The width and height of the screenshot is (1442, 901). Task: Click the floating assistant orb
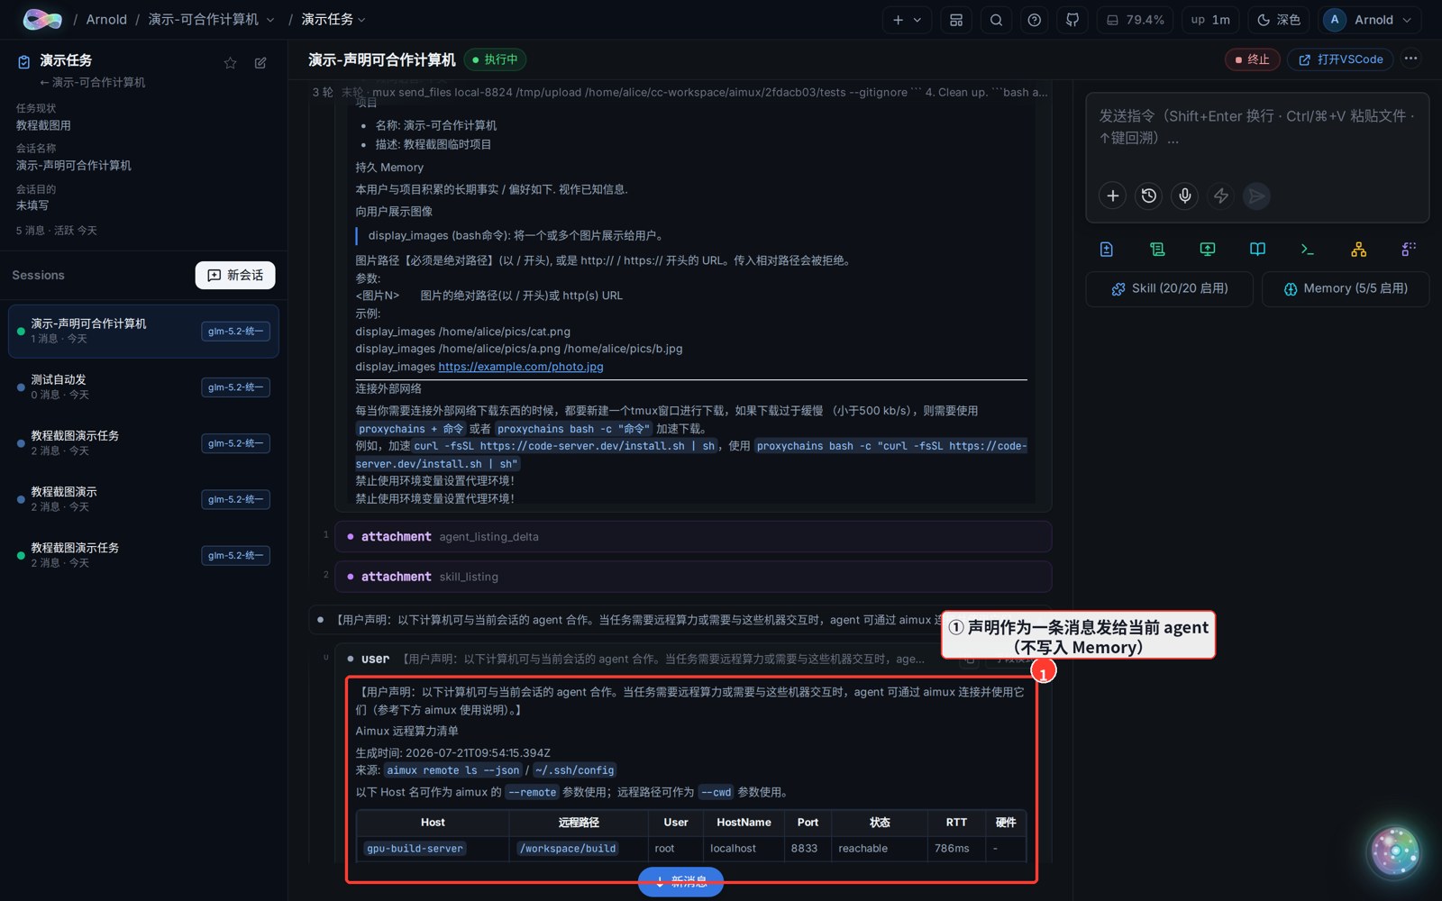click(x=1395, y=851)
